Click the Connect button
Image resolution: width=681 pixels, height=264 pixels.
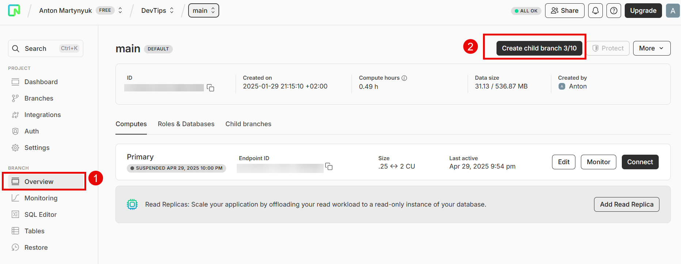[640, 162]
